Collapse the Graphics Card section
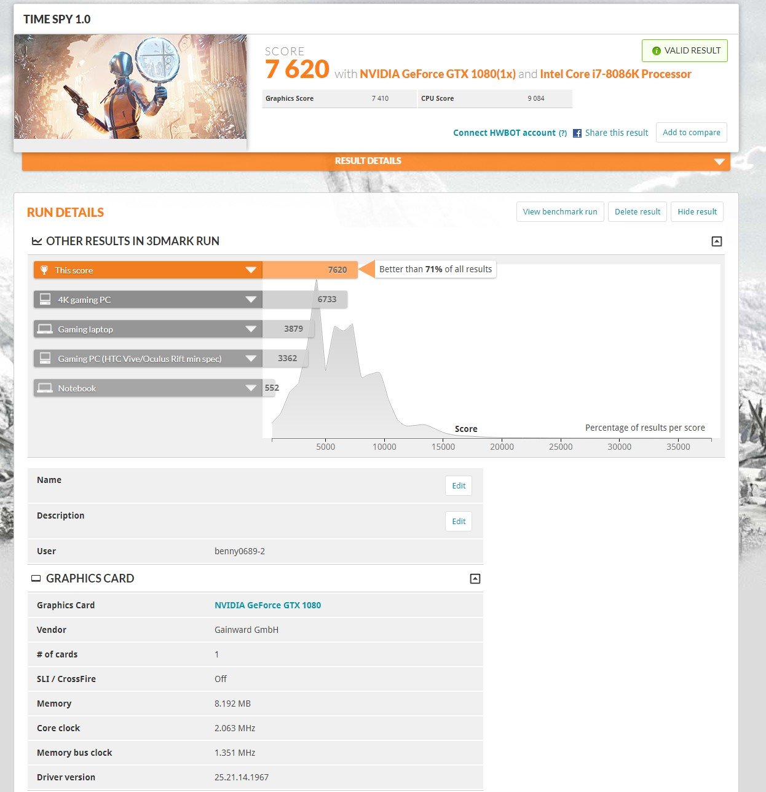766x792 pixels. (x=475, y=579)
